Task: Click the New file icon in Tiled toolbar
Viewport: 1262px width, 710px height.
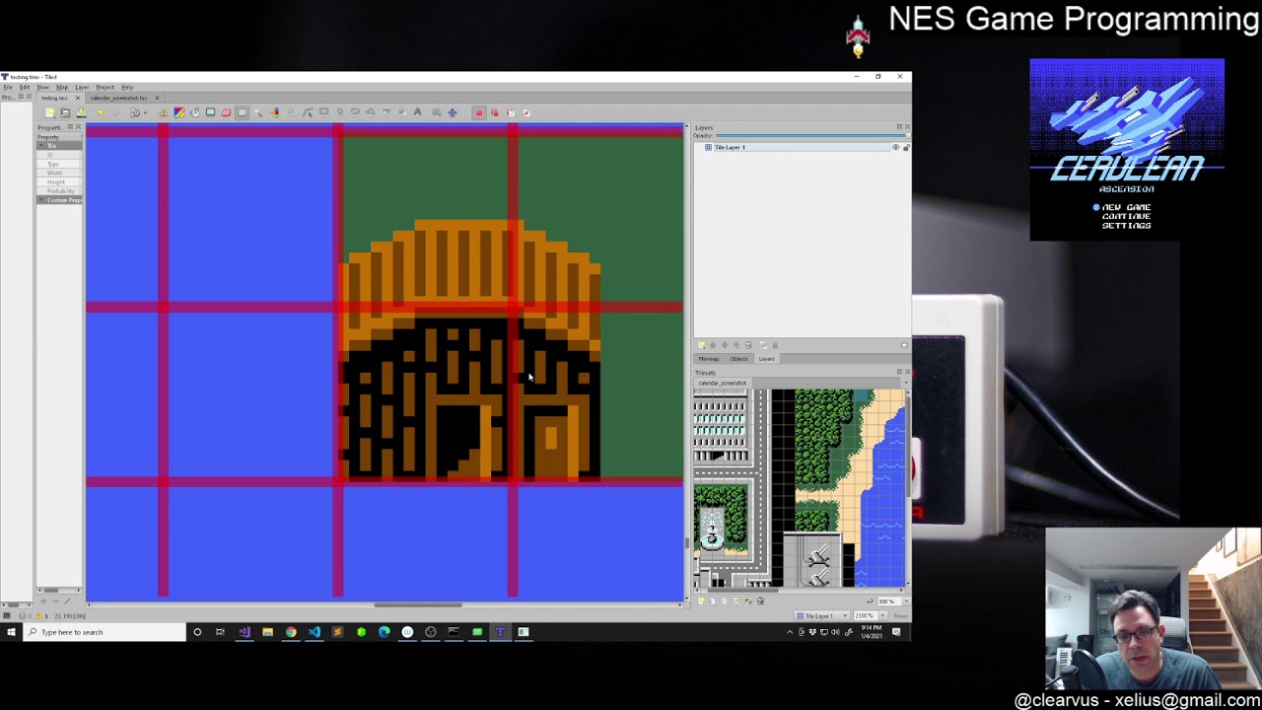Action: (50, 112)
